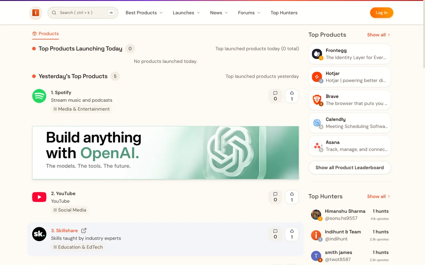
Task: Click the category icon beside Social Media
Action: pos(55,210)
